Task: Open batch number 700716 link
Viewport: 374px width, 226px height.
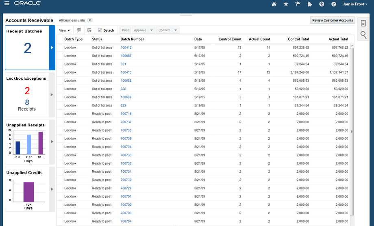Action: pos(126,114)
